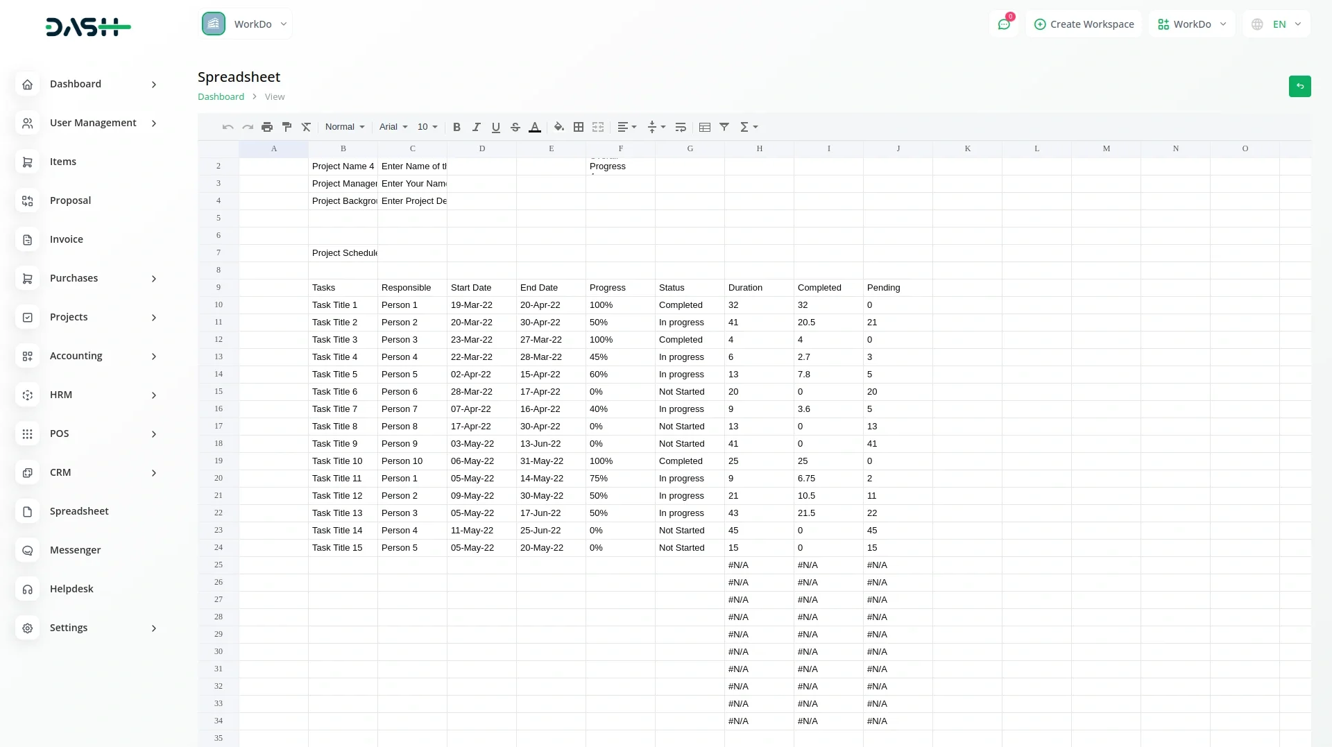1332x747 pixels.
Task: Toggle strikethrough formatting
Action: click(515, 127)
